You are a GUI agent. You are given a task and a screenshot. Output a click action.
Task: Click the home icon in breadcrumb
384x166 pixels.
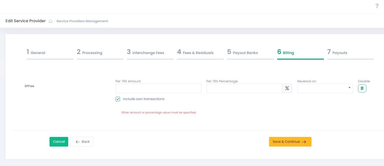(x=51, y=21)
